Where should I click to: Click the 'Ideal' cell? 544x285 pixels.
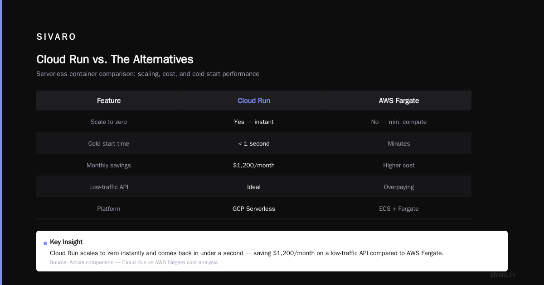pyautogui.click(x=254, y=187)
